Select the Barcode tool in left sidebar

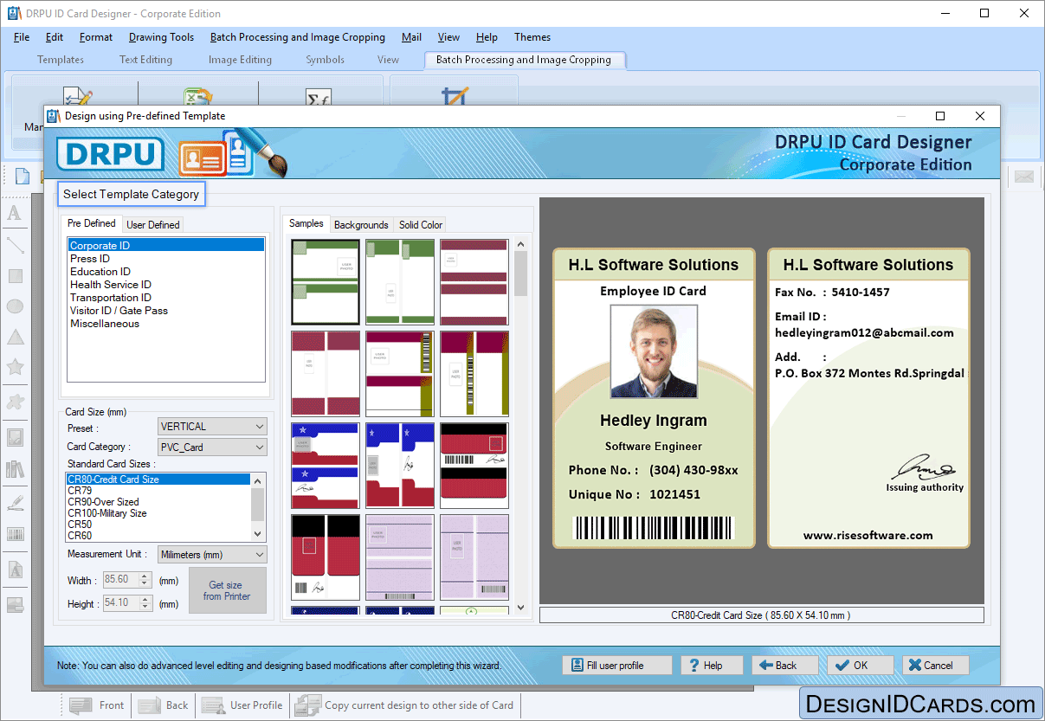tap(15, 534)
